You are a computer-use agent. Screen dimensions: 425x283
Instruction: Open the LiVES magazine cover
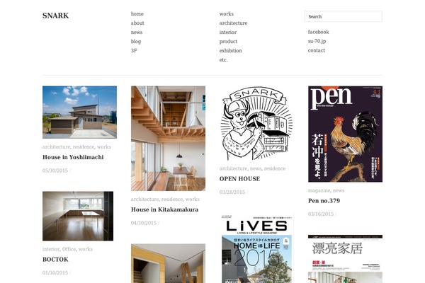[256, 248]
